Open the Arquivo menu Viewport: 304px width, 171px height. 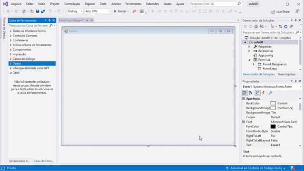(16, 4)
